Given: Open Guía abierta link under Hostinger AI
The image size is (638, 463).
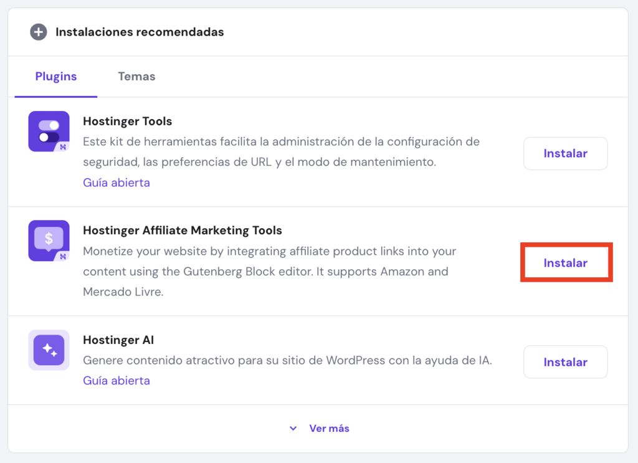Looking at the screenshot, I should pyautogui.click(x=117, y=380).
